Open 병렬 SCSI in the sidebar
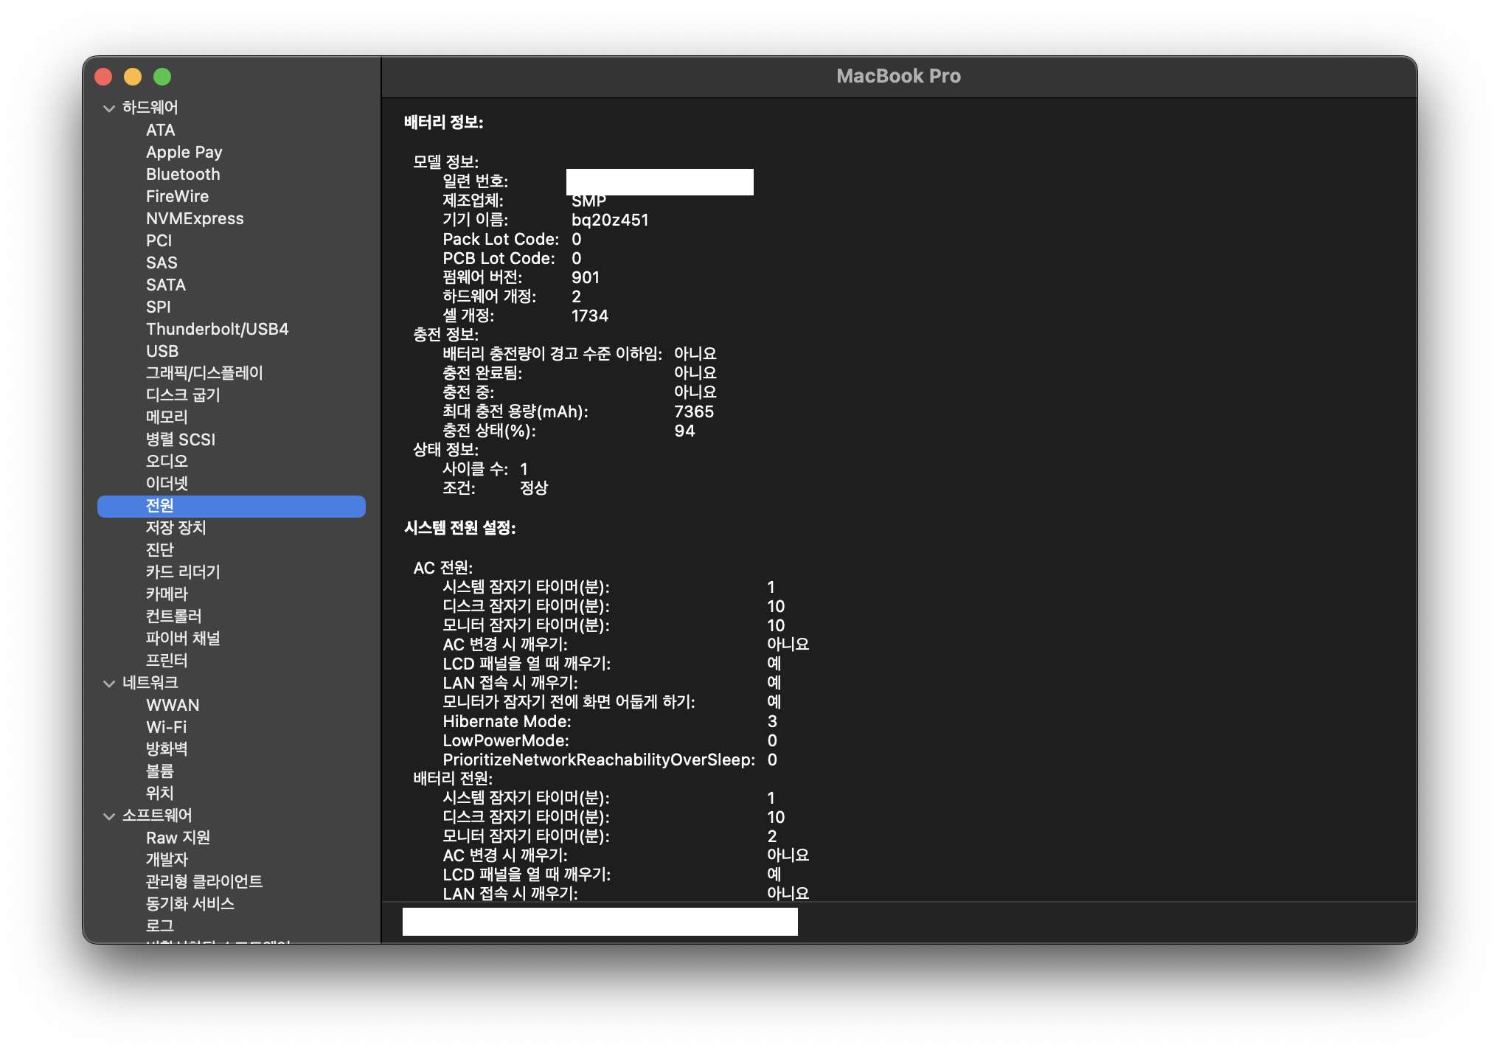1500x1053 pixels. [181, 439]
